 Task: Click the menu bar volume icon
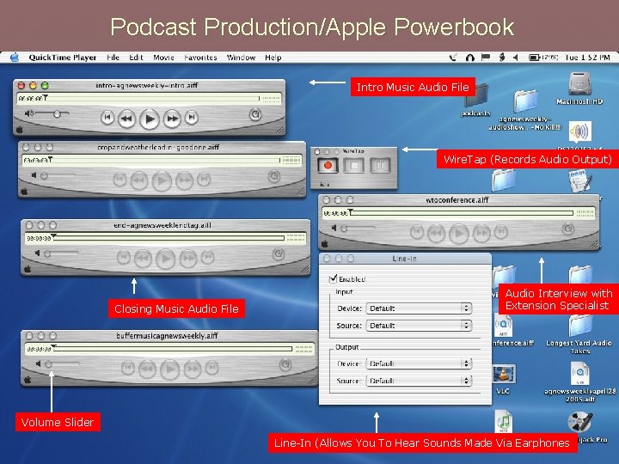[515, 58]
